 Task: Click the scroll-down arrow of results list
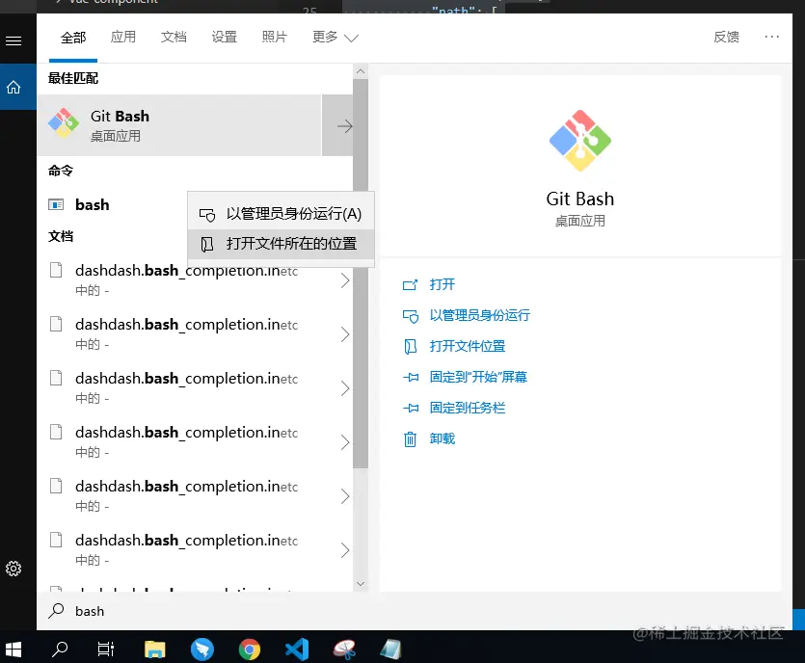coord(361,583)
